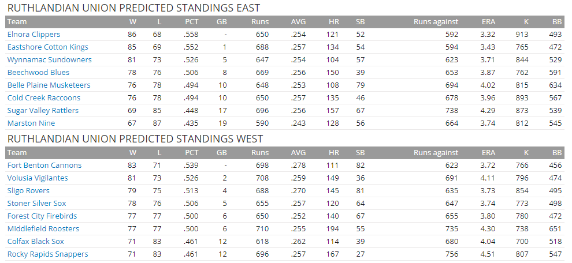Open the Elnora Clippers team link

(34, 35)
